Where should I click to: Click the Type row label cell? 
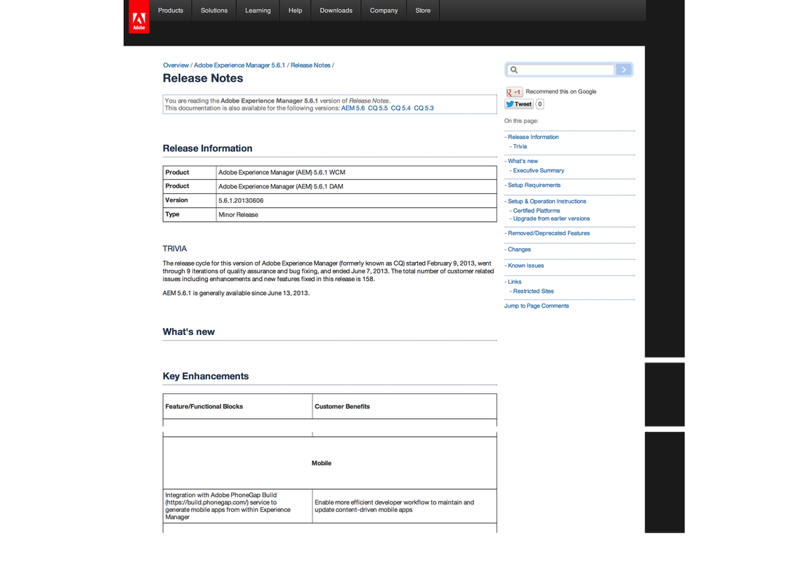tap(190, 215)
